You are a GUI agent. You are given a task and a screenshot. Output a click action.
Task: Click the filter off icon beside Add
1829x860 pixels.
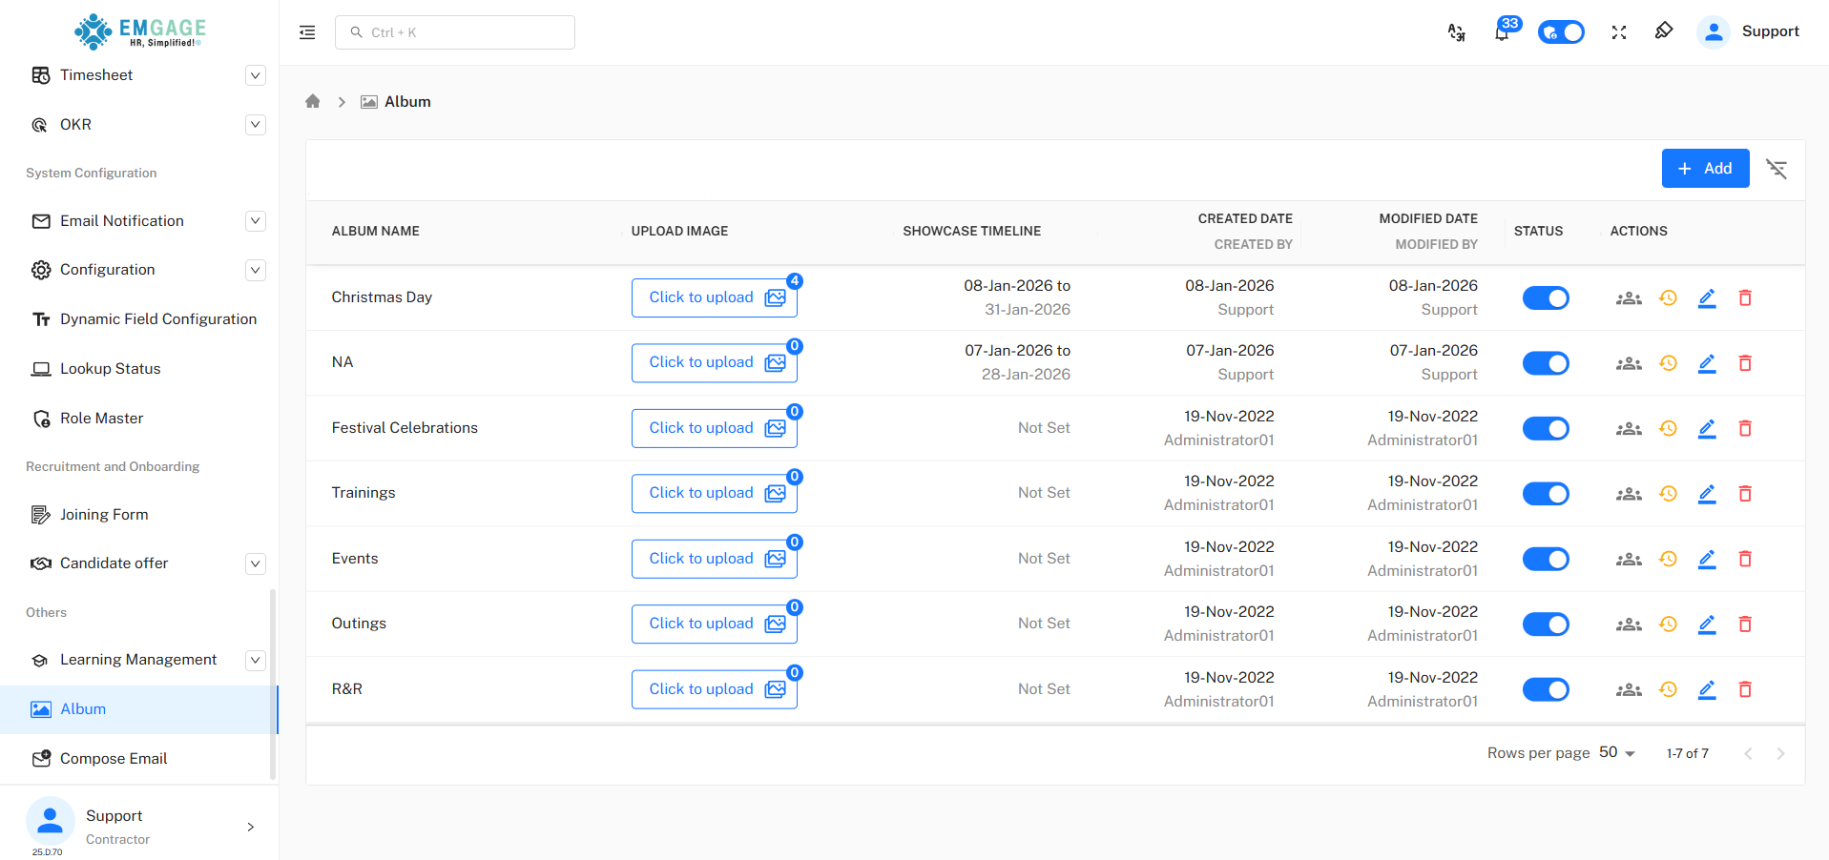[x=1777, y=169]
